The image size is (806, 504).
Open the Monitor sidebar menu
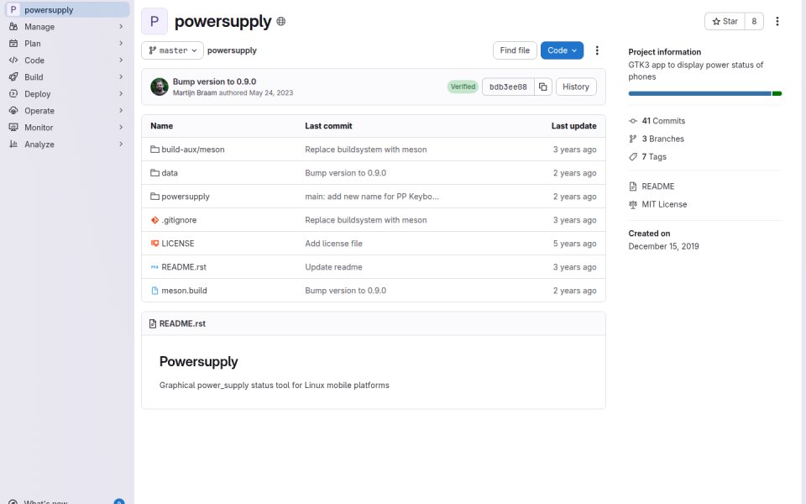click(x=67, y=128)
